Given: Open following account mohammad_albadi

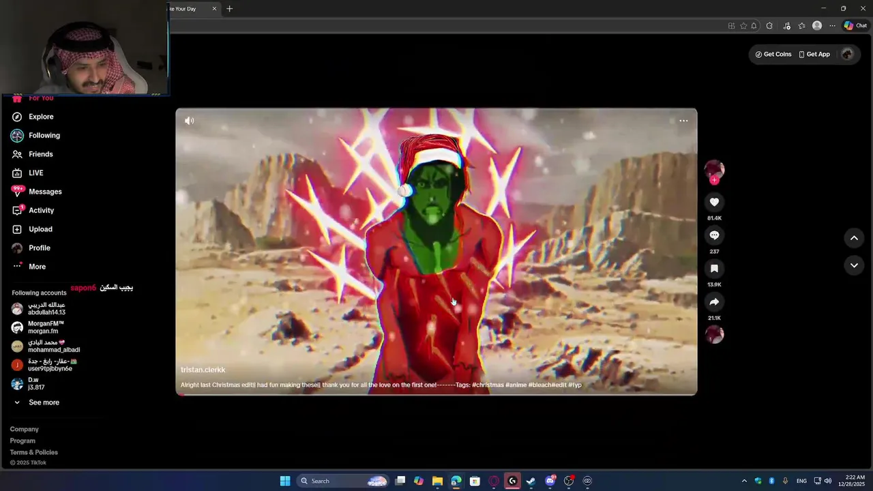Looking at the screenshot, I should pos(46,346).
